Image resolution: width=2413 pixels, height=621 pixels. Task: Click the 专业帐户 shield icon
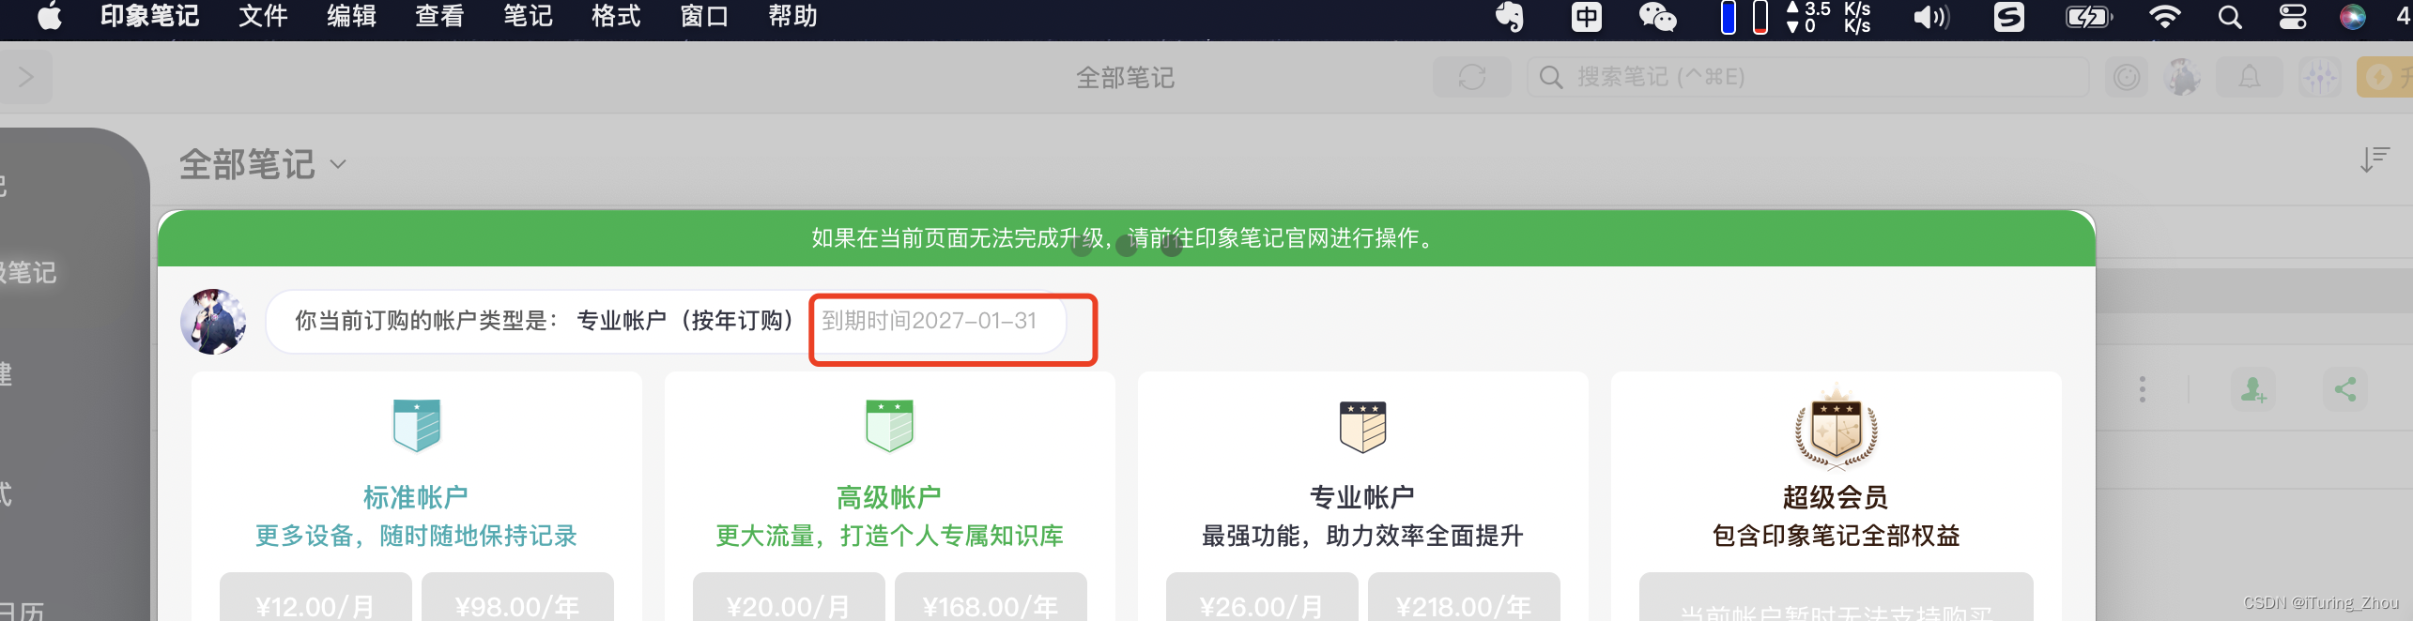[1362, 426]
